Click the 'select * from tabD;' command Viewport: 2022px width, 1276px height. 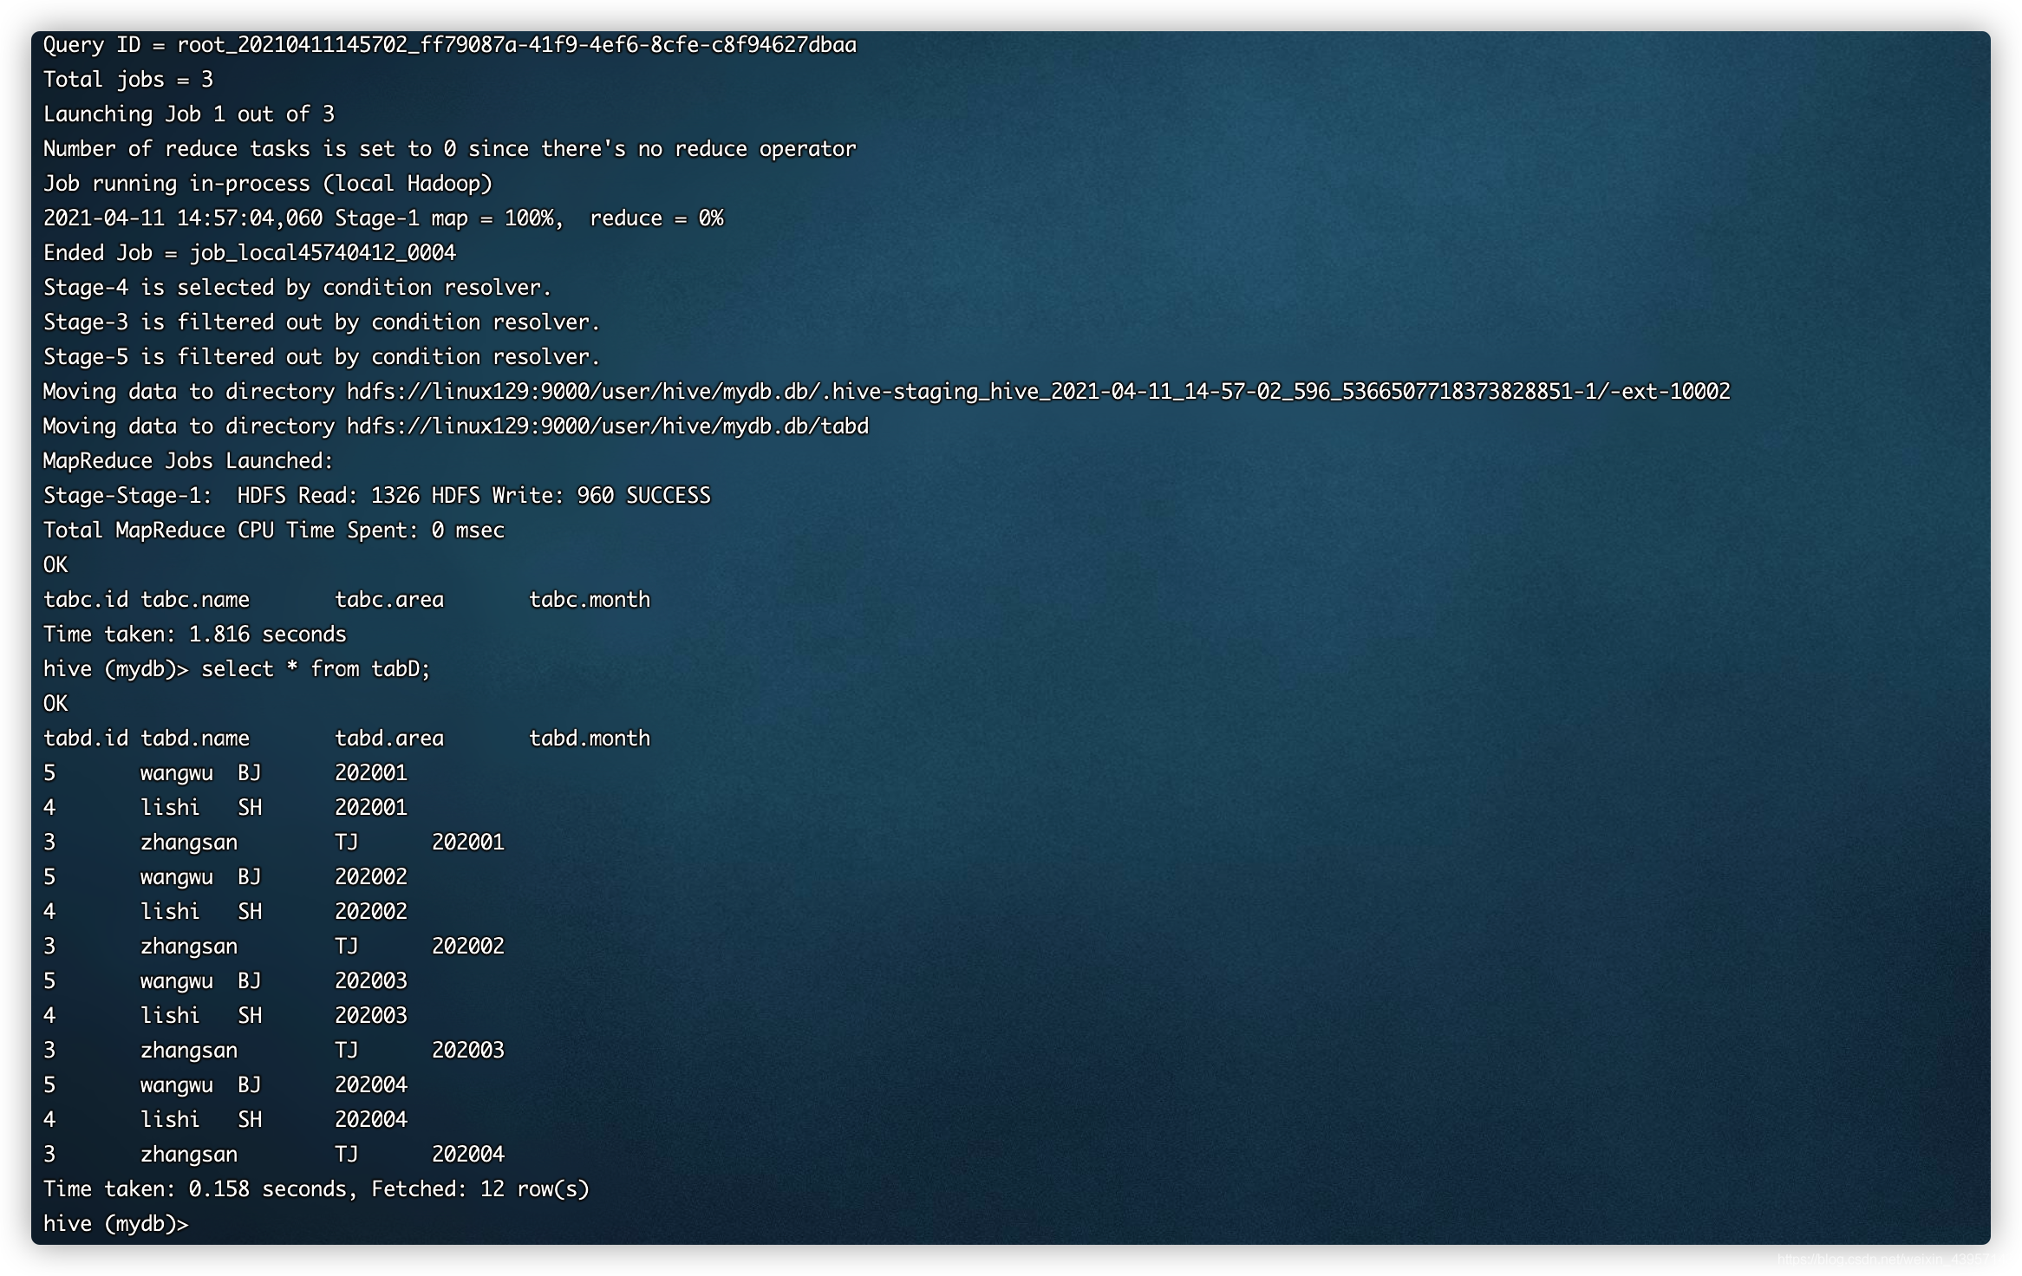coord(316,669)
